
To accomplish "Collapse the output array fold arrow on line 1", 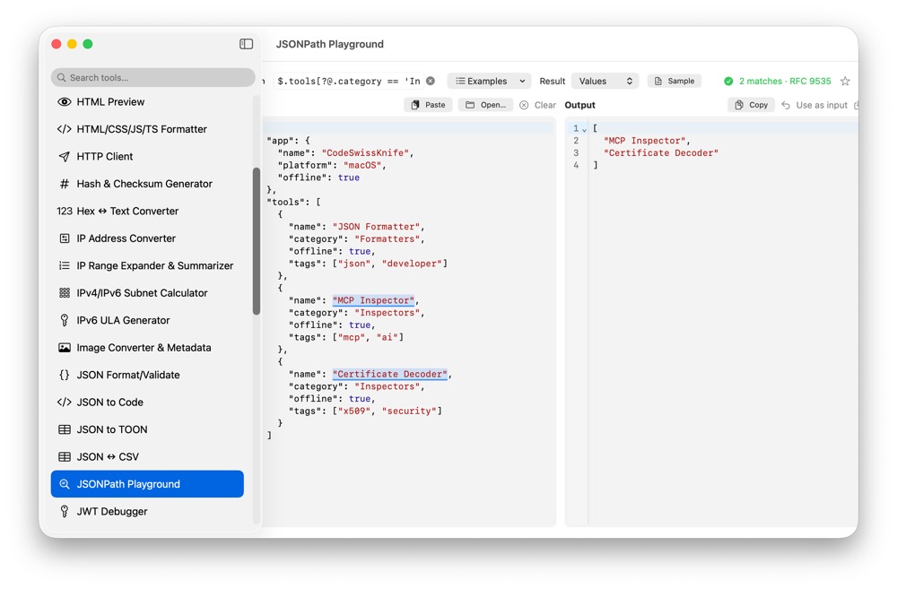I will click(x=584, y=130).
